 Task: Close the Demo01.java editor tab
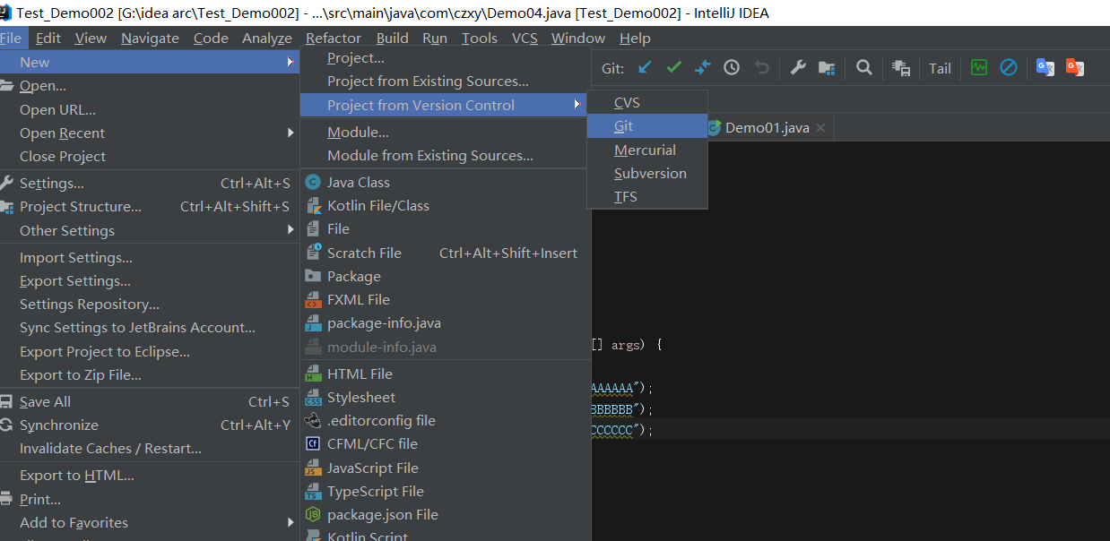(x=820, y=128)
